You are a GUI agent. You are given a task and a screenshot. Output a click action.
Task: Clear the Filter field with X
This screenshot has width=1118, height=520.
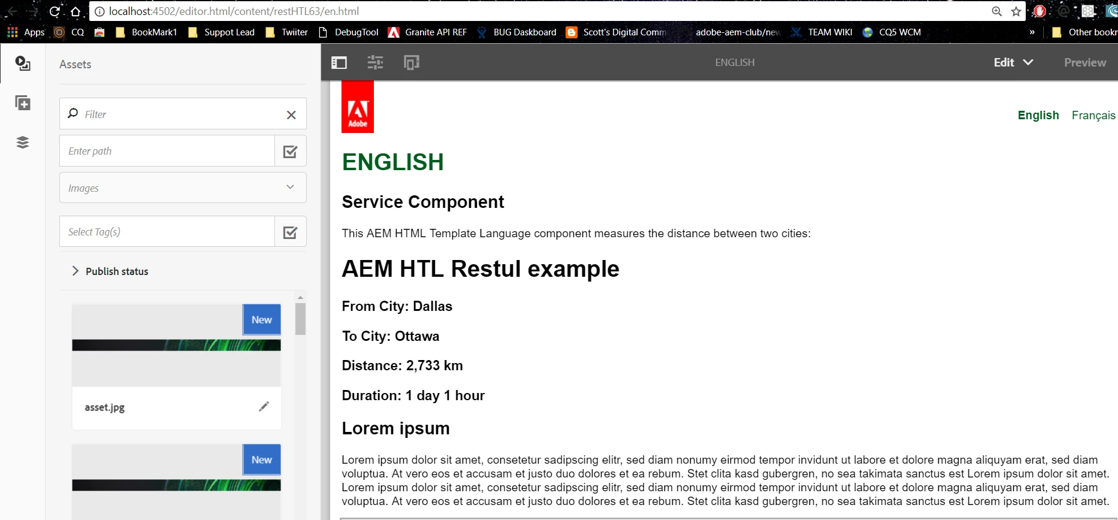(x=291, y=114)
